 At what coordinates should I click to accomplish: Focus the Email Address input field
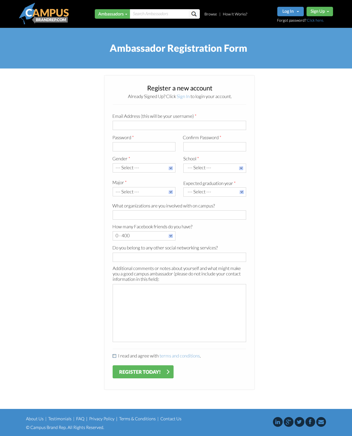[179, 125]
